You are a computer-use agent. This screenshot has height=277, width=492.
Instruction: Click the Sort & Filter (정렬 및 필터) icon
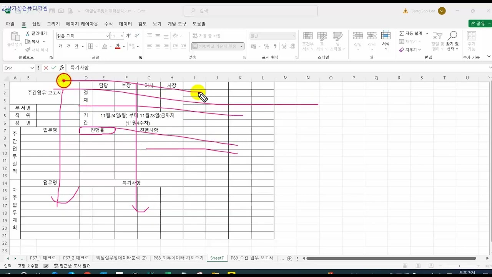pos(437,36)
